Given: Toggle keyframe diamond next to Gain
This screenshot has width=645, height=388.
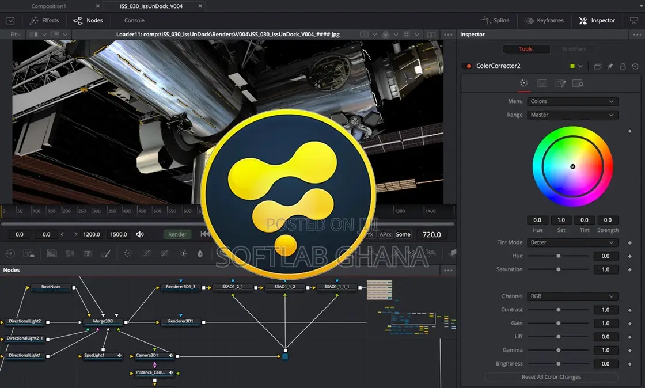Looking at the screenshot, I should (x=630, y=324).
